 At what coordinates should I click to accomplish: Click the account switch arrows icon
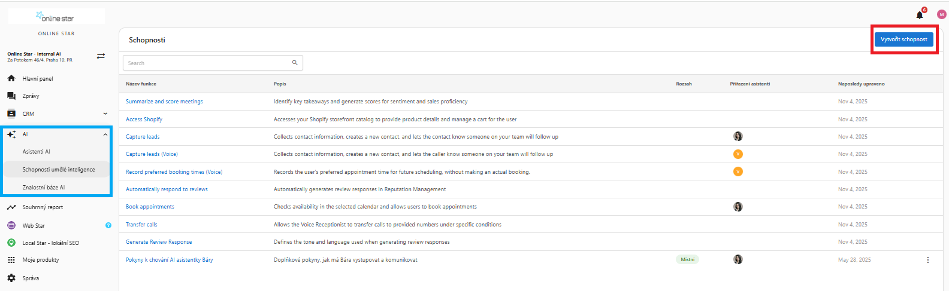click(101, 56)
